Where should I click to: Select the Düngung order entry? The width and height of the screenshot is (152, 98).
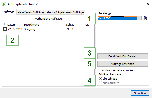tap(30, 29)
